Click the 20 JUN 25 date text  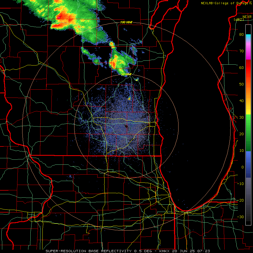(x=184, y=251)
